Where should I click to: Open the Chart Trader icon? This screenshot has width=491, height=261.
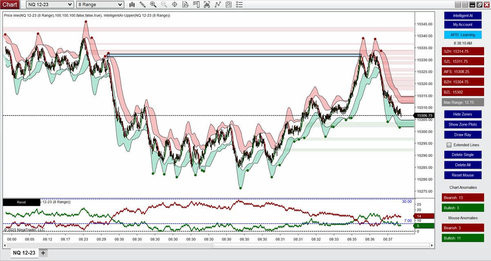(x=196, y=4)
